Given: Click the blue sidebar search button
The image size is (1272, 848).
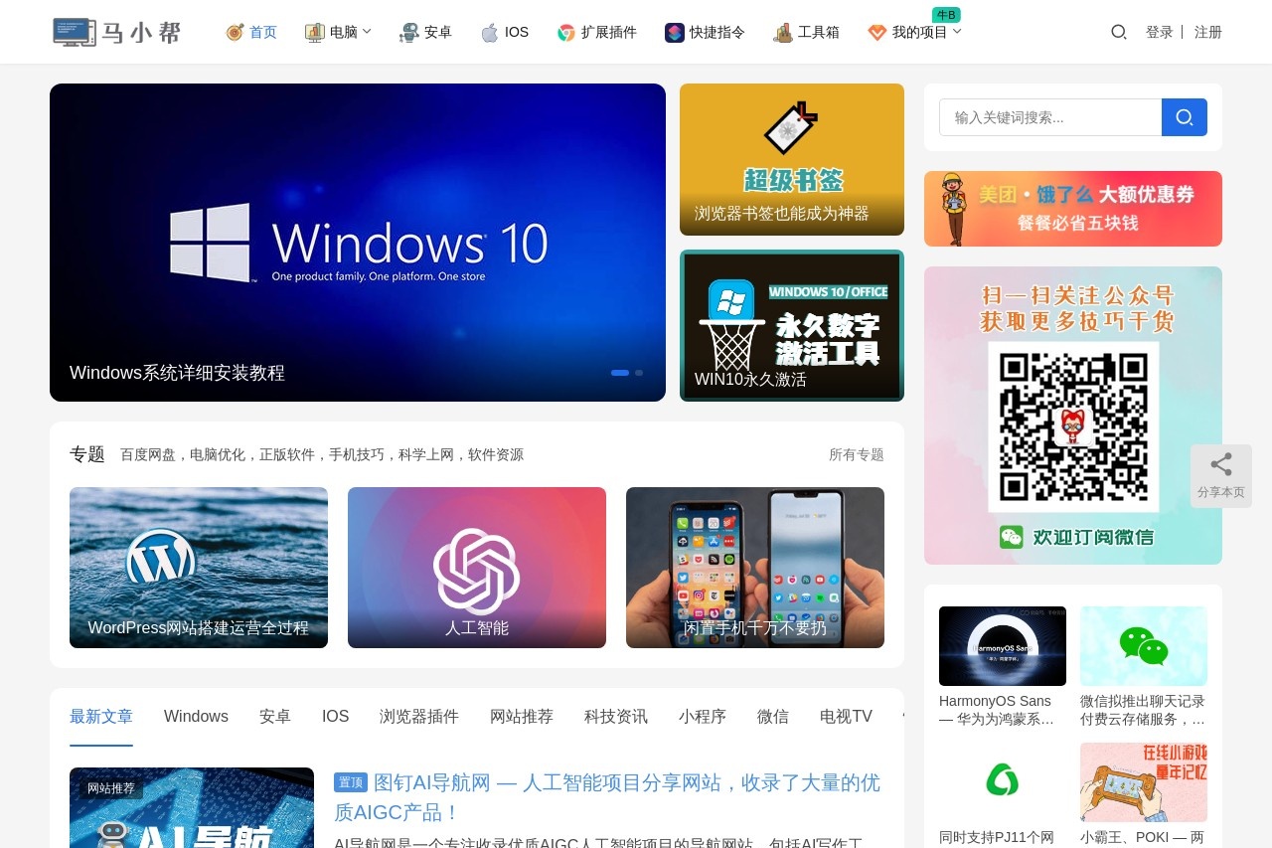Looking at the screenshot, I should [1185, 117].
